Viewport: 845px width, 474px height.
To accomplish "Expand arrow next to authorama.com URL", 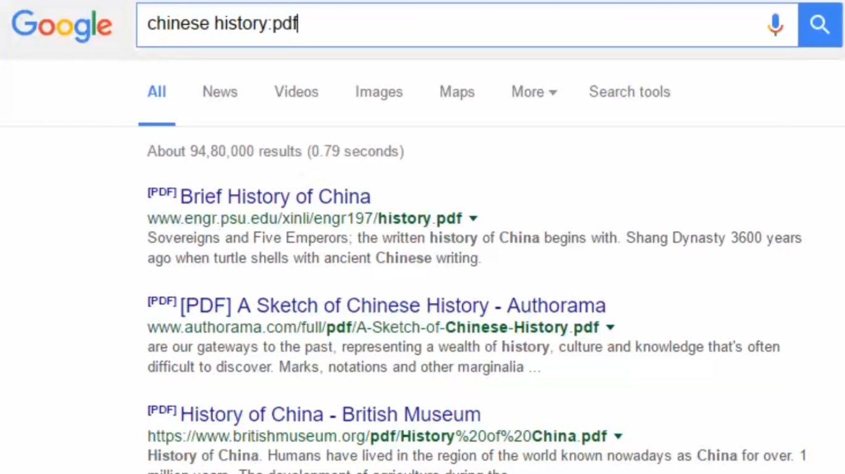I will click(610, 327).
